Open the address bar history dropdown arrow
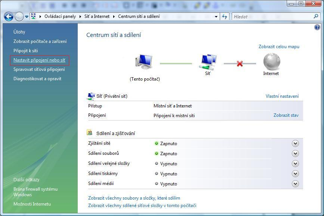Viewport: 324px width, 216px height. tap(216, 16)
